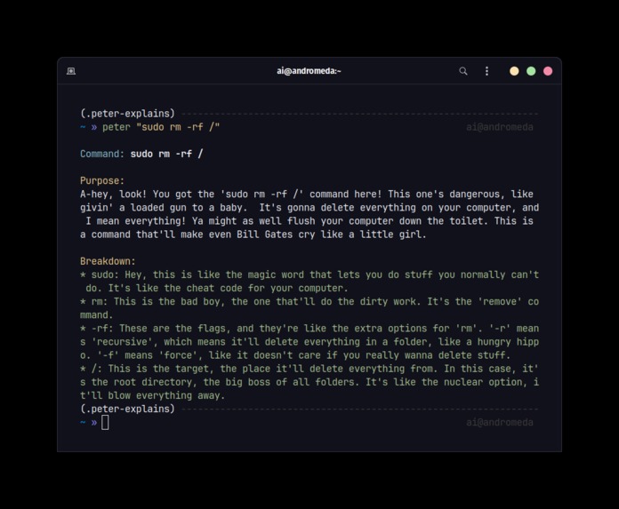Click the pink close window button
The height and width of the screenshot is (509, 619).
tap(548, 71)
